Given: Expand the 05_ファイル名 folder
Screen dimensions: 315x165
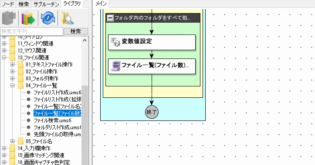Looking at the screenshot, I should (13, 141).
